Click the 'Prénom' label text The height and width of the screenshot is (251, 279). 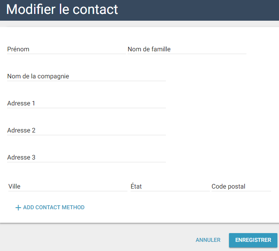coord(18,49)
